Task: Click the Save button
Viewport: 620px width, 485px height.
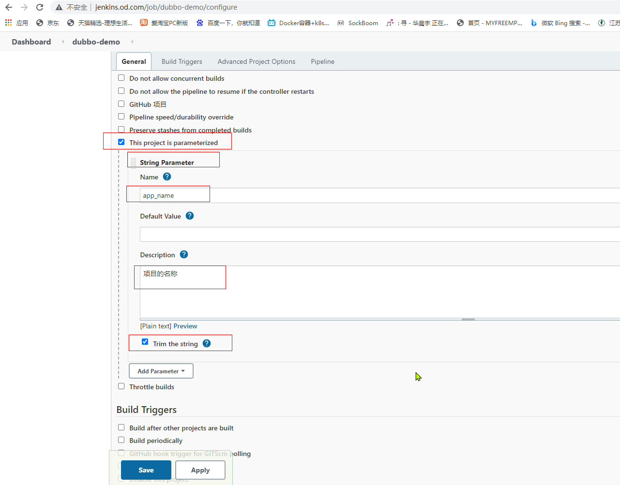Action: [146, 470]
